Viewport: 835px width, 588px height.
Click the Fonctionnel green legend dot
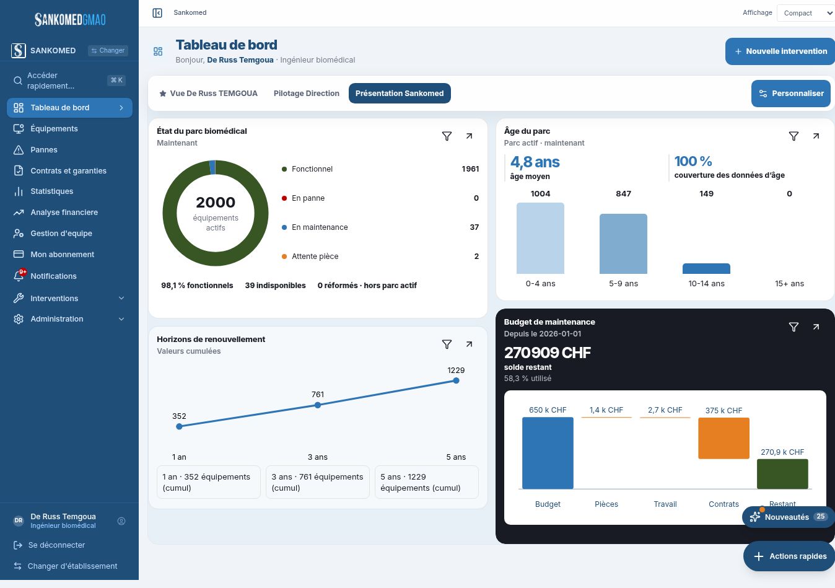284,169
